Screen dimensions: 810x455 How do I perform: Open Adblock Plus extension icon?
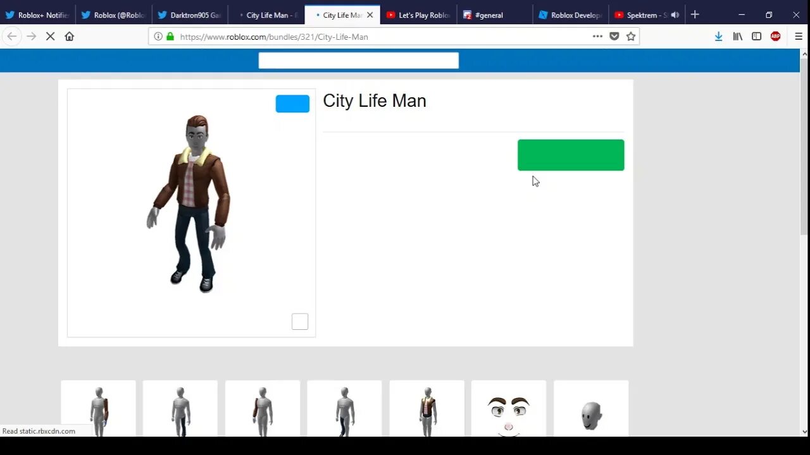tap(775, 36)
